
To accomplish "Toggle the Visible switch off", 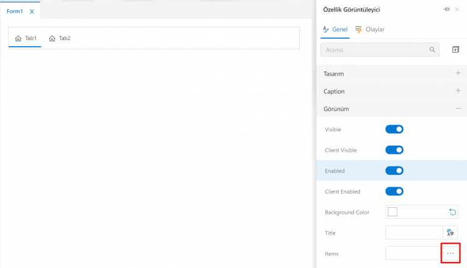I will point(394,129).
